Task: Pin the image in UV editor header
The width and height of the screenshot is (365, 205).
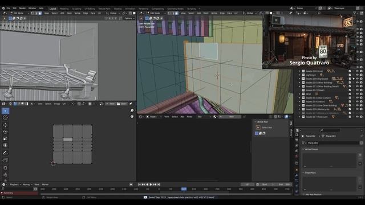Action: pyautogui.click(x=131, y=104)
